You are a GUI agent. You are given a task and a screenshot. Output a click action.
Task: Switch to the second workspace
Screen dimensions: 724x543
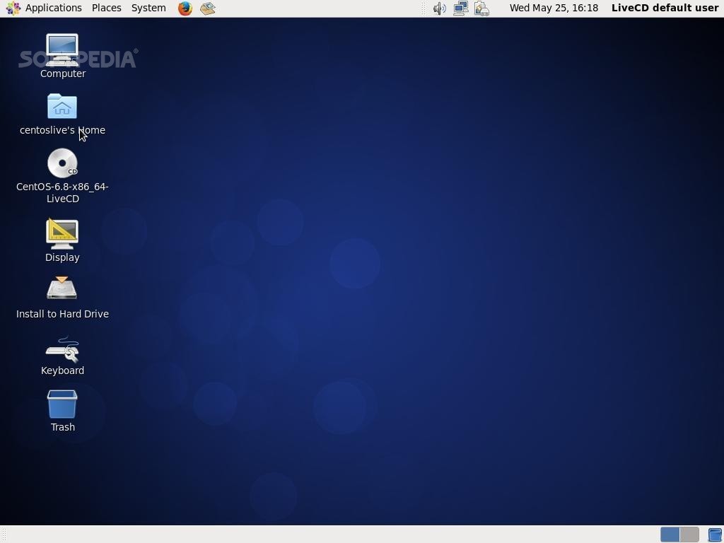point(689,535)
